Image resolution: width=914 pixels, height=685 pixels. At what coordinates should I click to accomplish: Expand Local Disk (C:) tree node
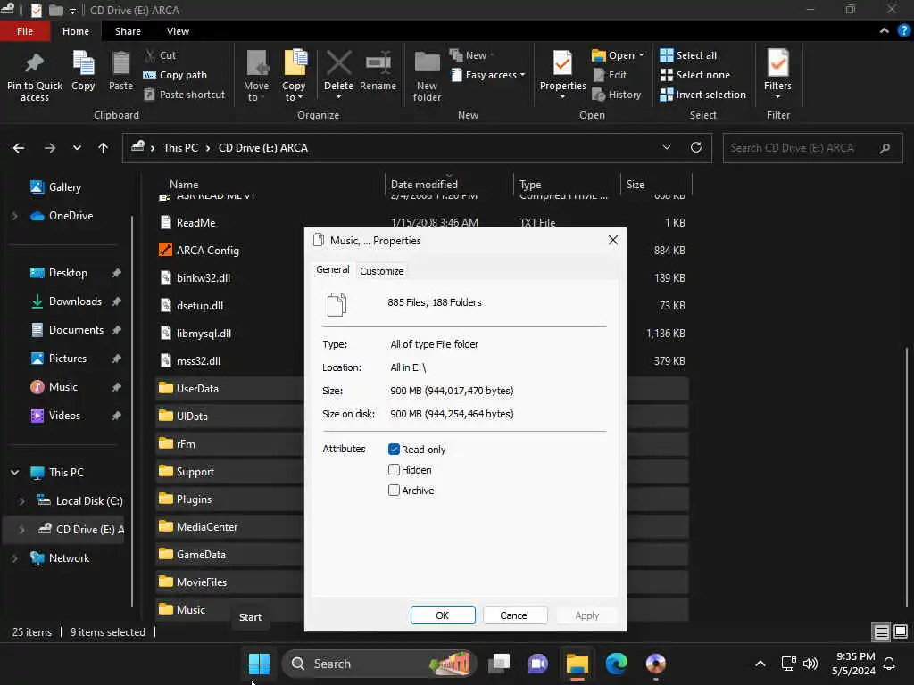(x=21, y=501)
